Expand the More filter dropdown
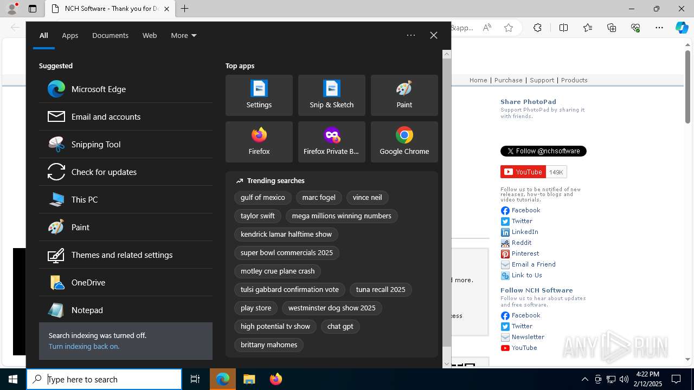Image resolution: width=694 pixels, height=390 pixels. [184, 35]
